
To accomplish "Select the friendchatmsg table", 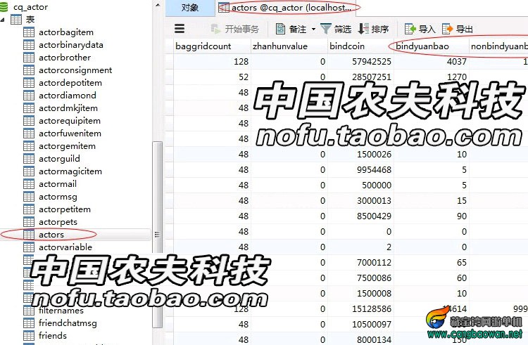I will point(68,323).
